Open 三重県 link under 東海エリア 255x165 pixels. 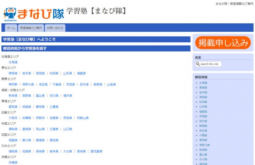point(54,107)
